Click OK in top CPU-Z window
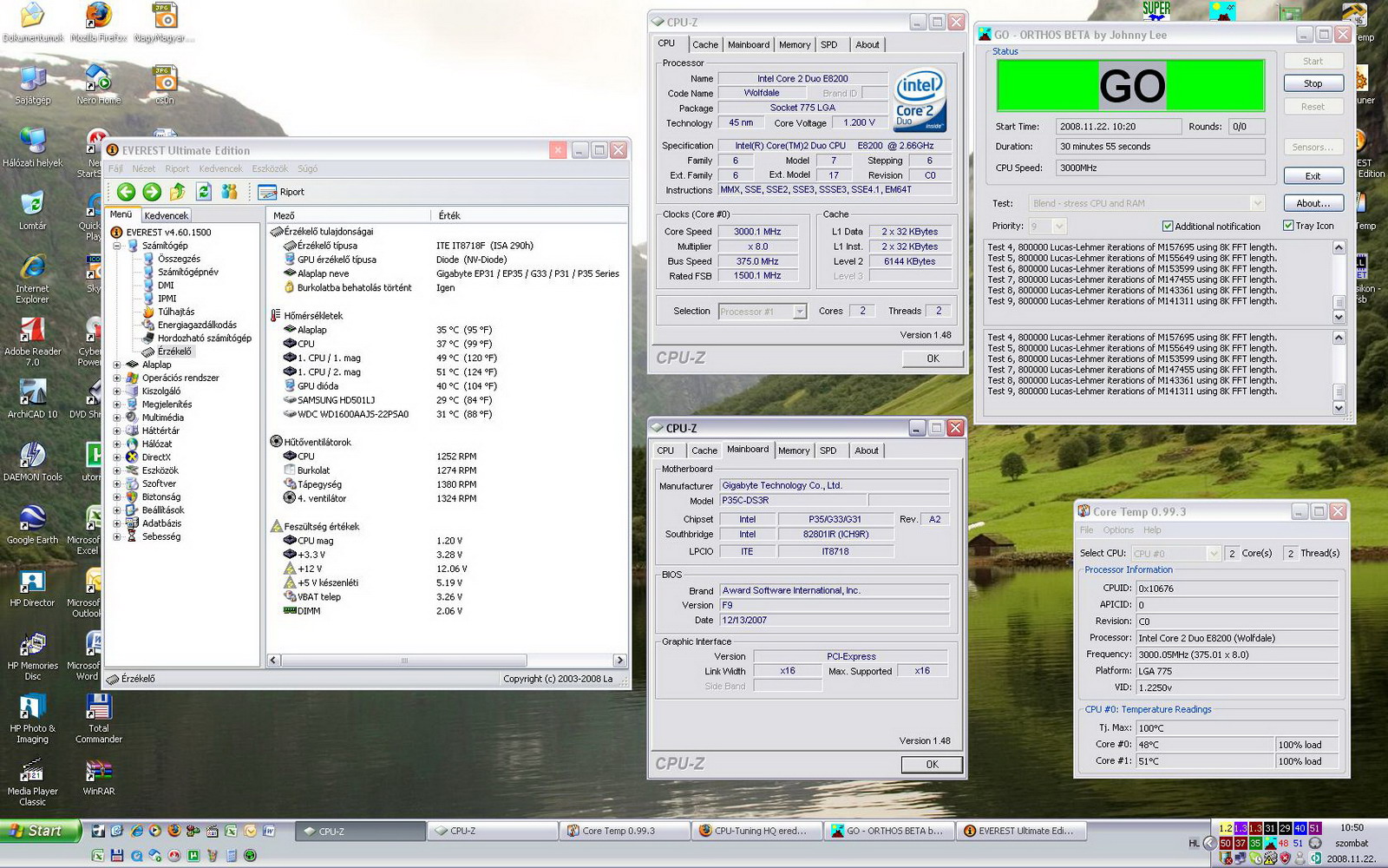The width and height of the screenshot is (1388, 868). [x=933, y=358]
